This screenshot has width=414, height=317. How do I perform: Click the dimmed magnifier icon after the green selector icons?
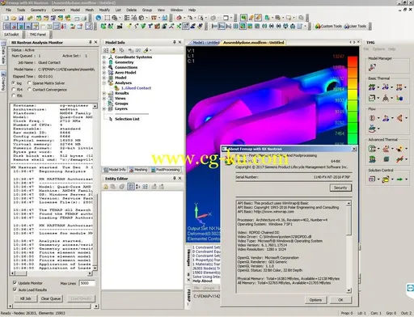point(301,18)
